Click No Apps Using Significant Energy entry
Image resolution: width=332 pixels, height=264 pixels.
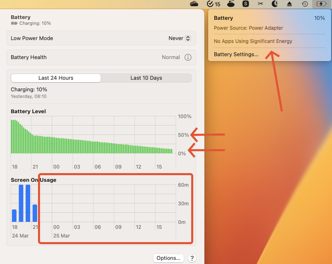click(253, 41)
